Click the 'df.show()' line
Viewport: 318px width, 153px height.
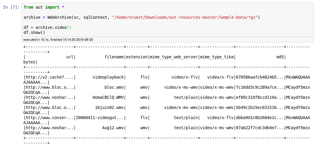click(34, 32)
